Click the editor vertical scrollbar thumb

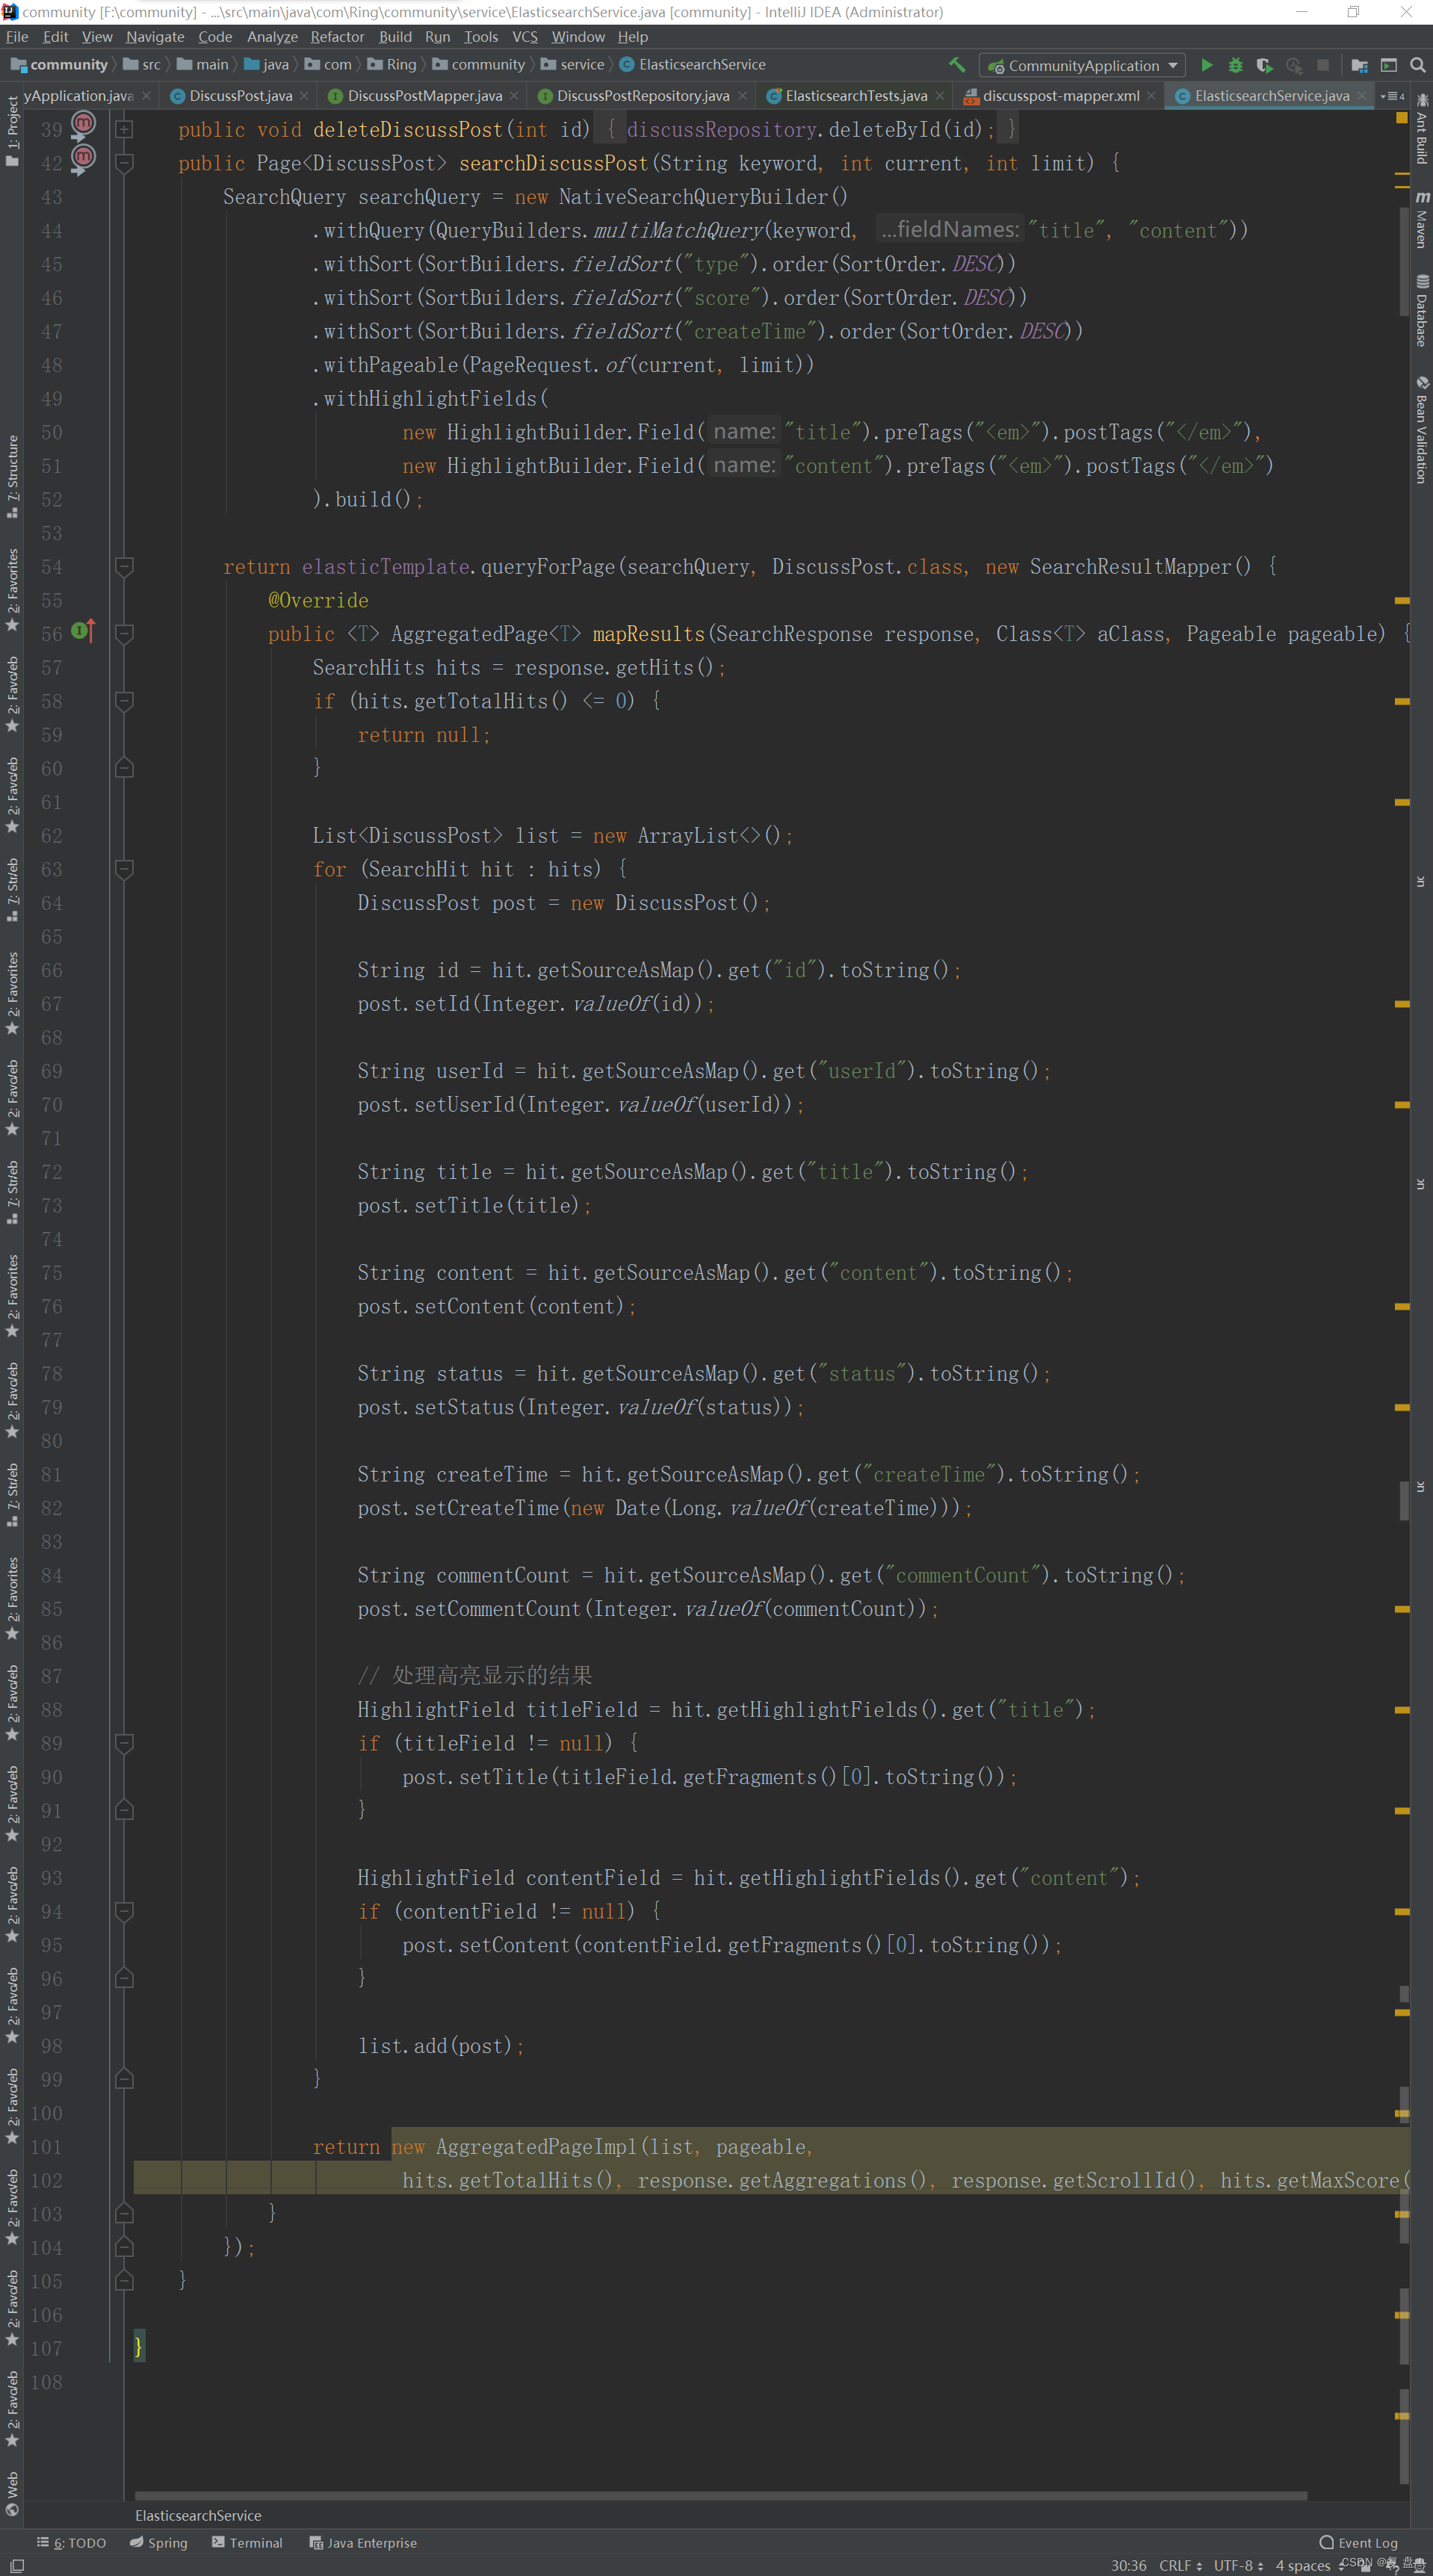pos(1404,263)
